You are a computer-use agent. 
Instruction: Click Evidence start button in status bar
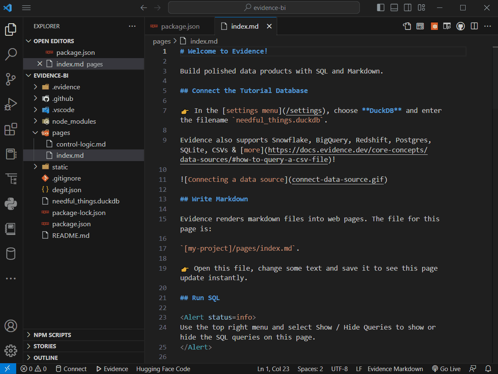(x=112, y=369)
